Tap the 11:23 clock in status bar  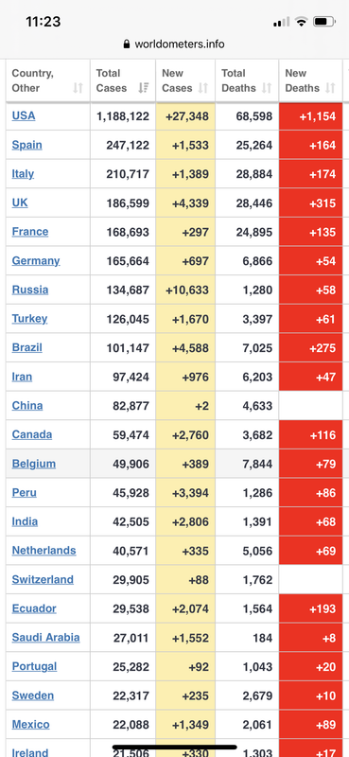(x=43, y=22)
